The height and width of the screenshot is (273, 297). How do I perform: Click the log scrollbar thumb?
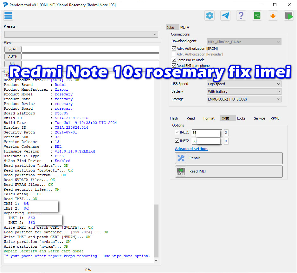pos(156,231)
